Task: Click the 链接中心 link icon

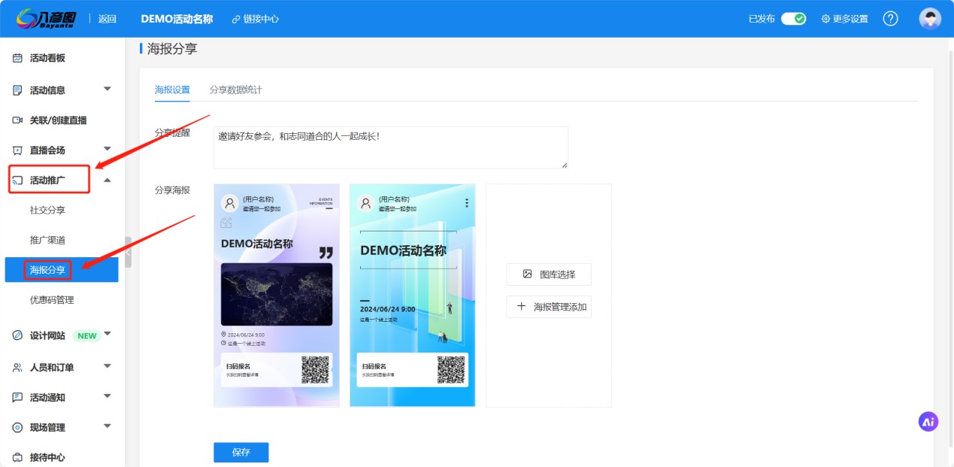Action: (236, 19)
